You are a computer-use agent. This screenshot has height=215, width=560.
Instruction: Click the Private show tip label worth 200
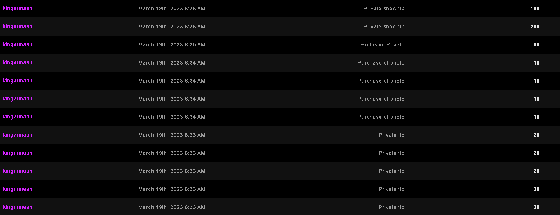coord(384,27)
